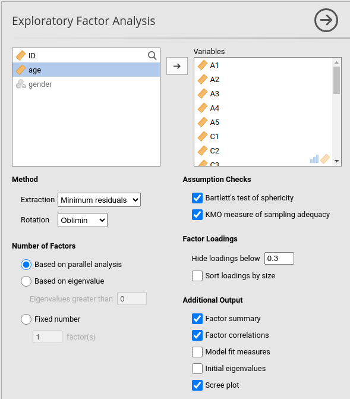Image resolution: width=350 pixels, height=399 pixels.
Task: Click the faded ruler continuous type icon
Action: (325, 159)
